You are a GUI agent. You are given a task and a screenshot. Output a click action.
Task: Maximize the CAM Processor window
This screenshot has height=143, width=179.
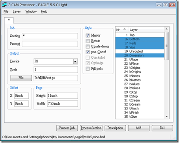point(166,5)
